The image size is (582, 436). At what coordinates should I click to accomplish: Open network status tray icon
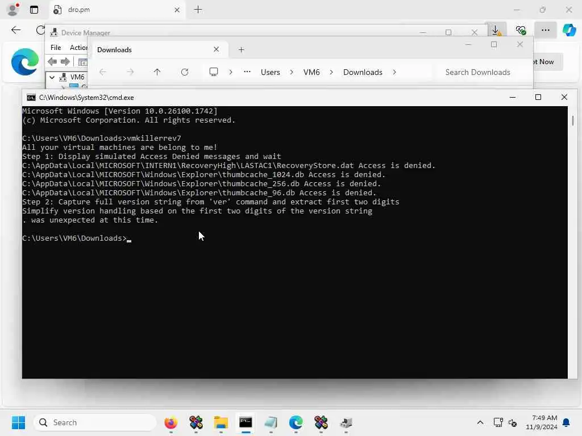tap(498, 422)
